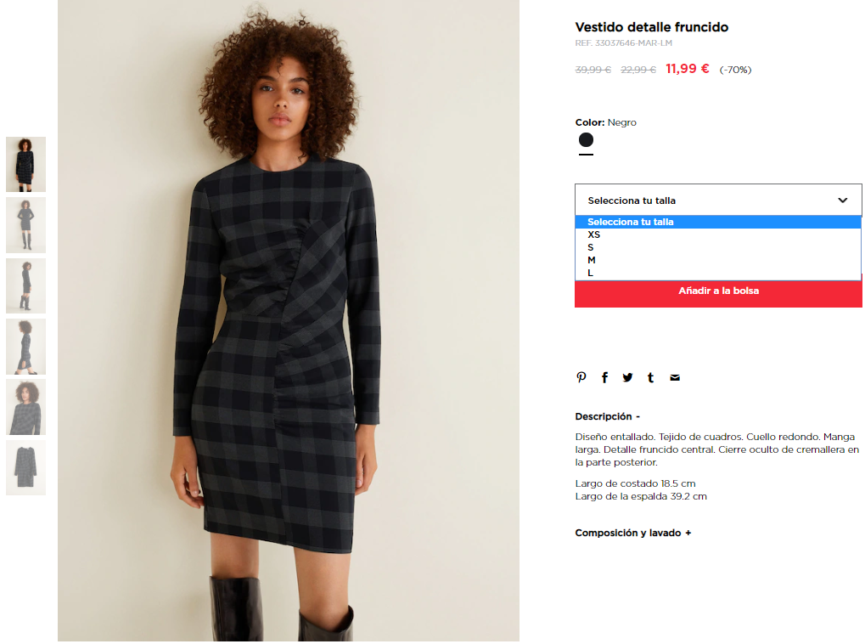Click the size dropdown chevron arrow

pos(842,200)
